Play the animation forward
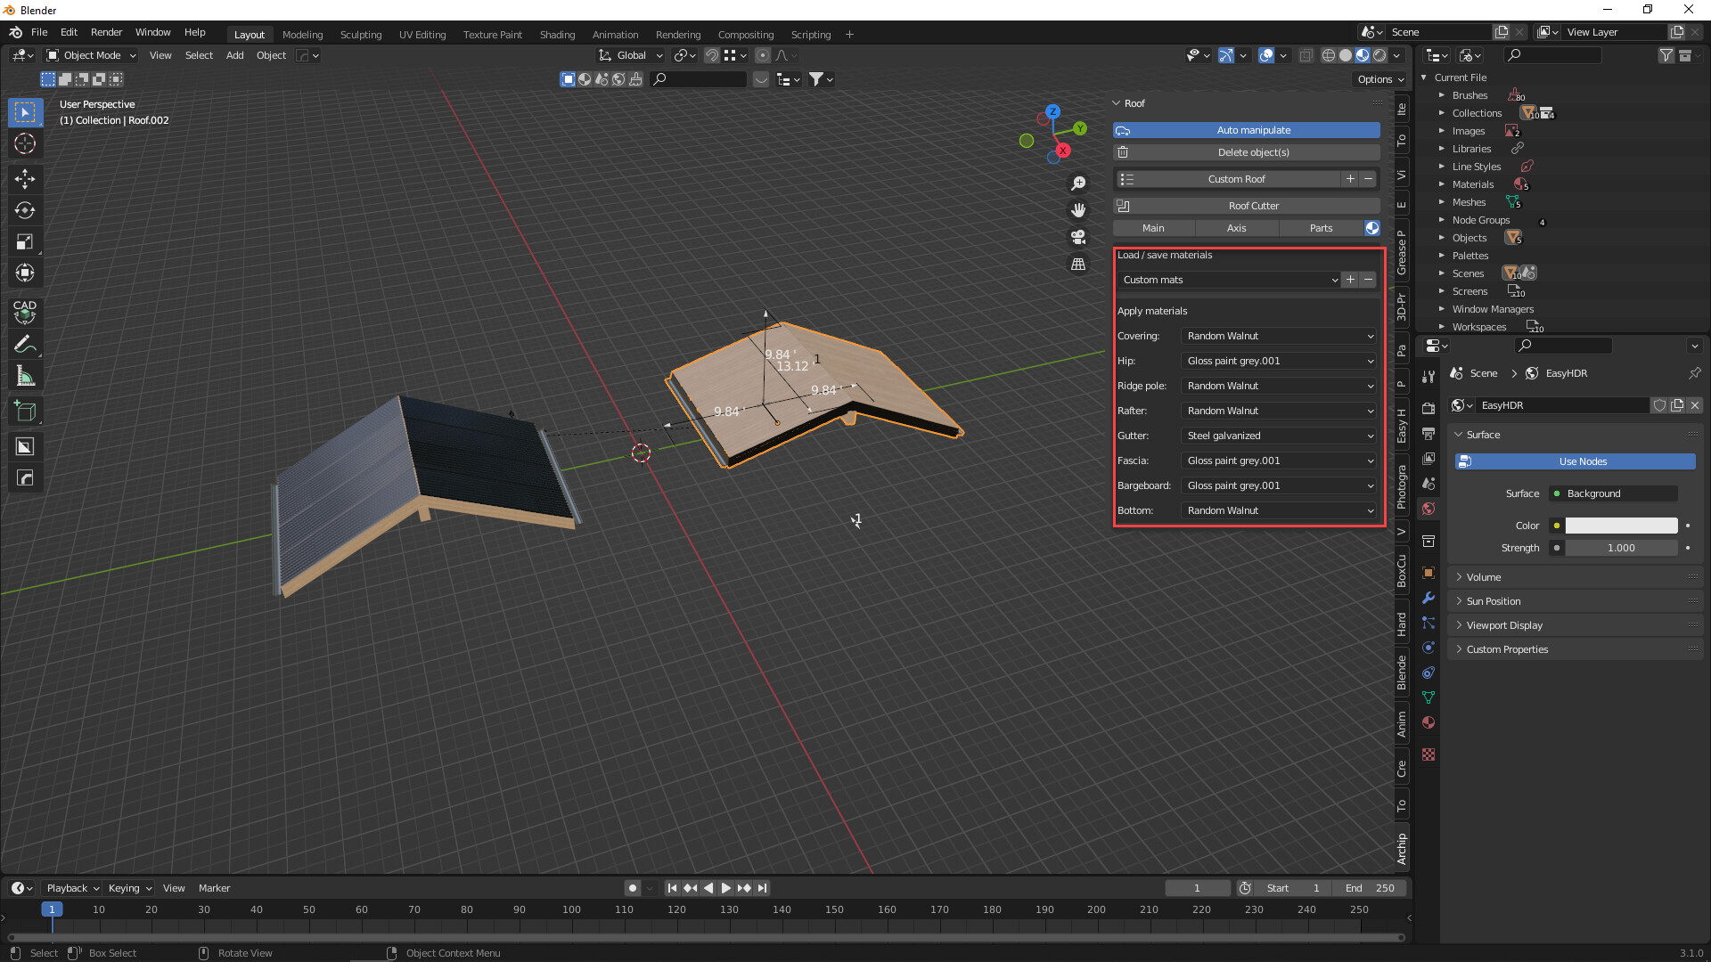 click(725, 888)
